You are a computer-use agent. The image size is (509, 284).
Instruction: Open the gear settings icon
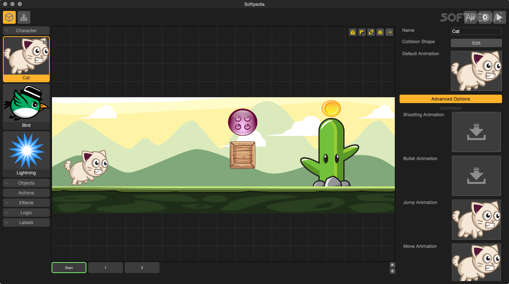tap(485, 17)
